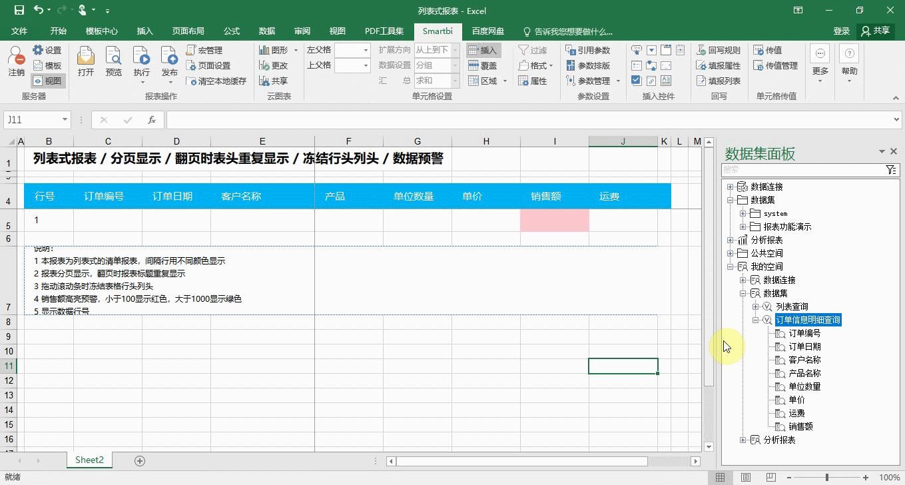
Task: Switch to the PDF工具集 tab
Action: point(384,31)
